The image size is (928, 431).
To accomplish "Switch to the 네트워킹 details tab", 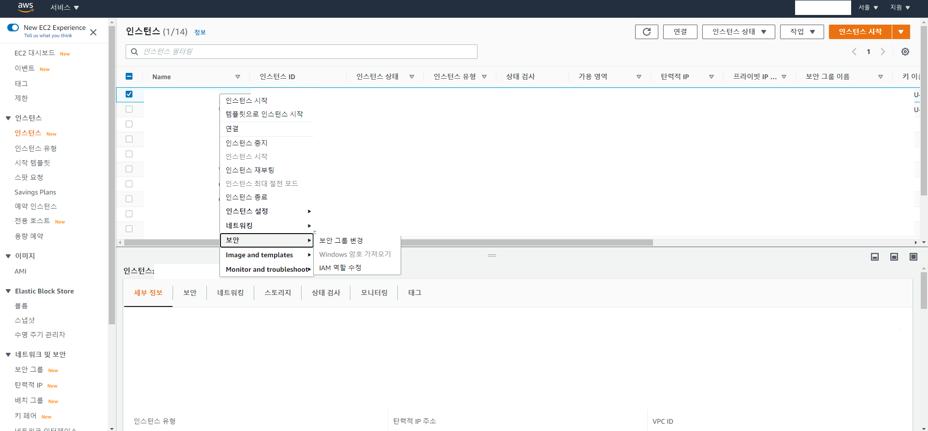I will coord(231,292).
